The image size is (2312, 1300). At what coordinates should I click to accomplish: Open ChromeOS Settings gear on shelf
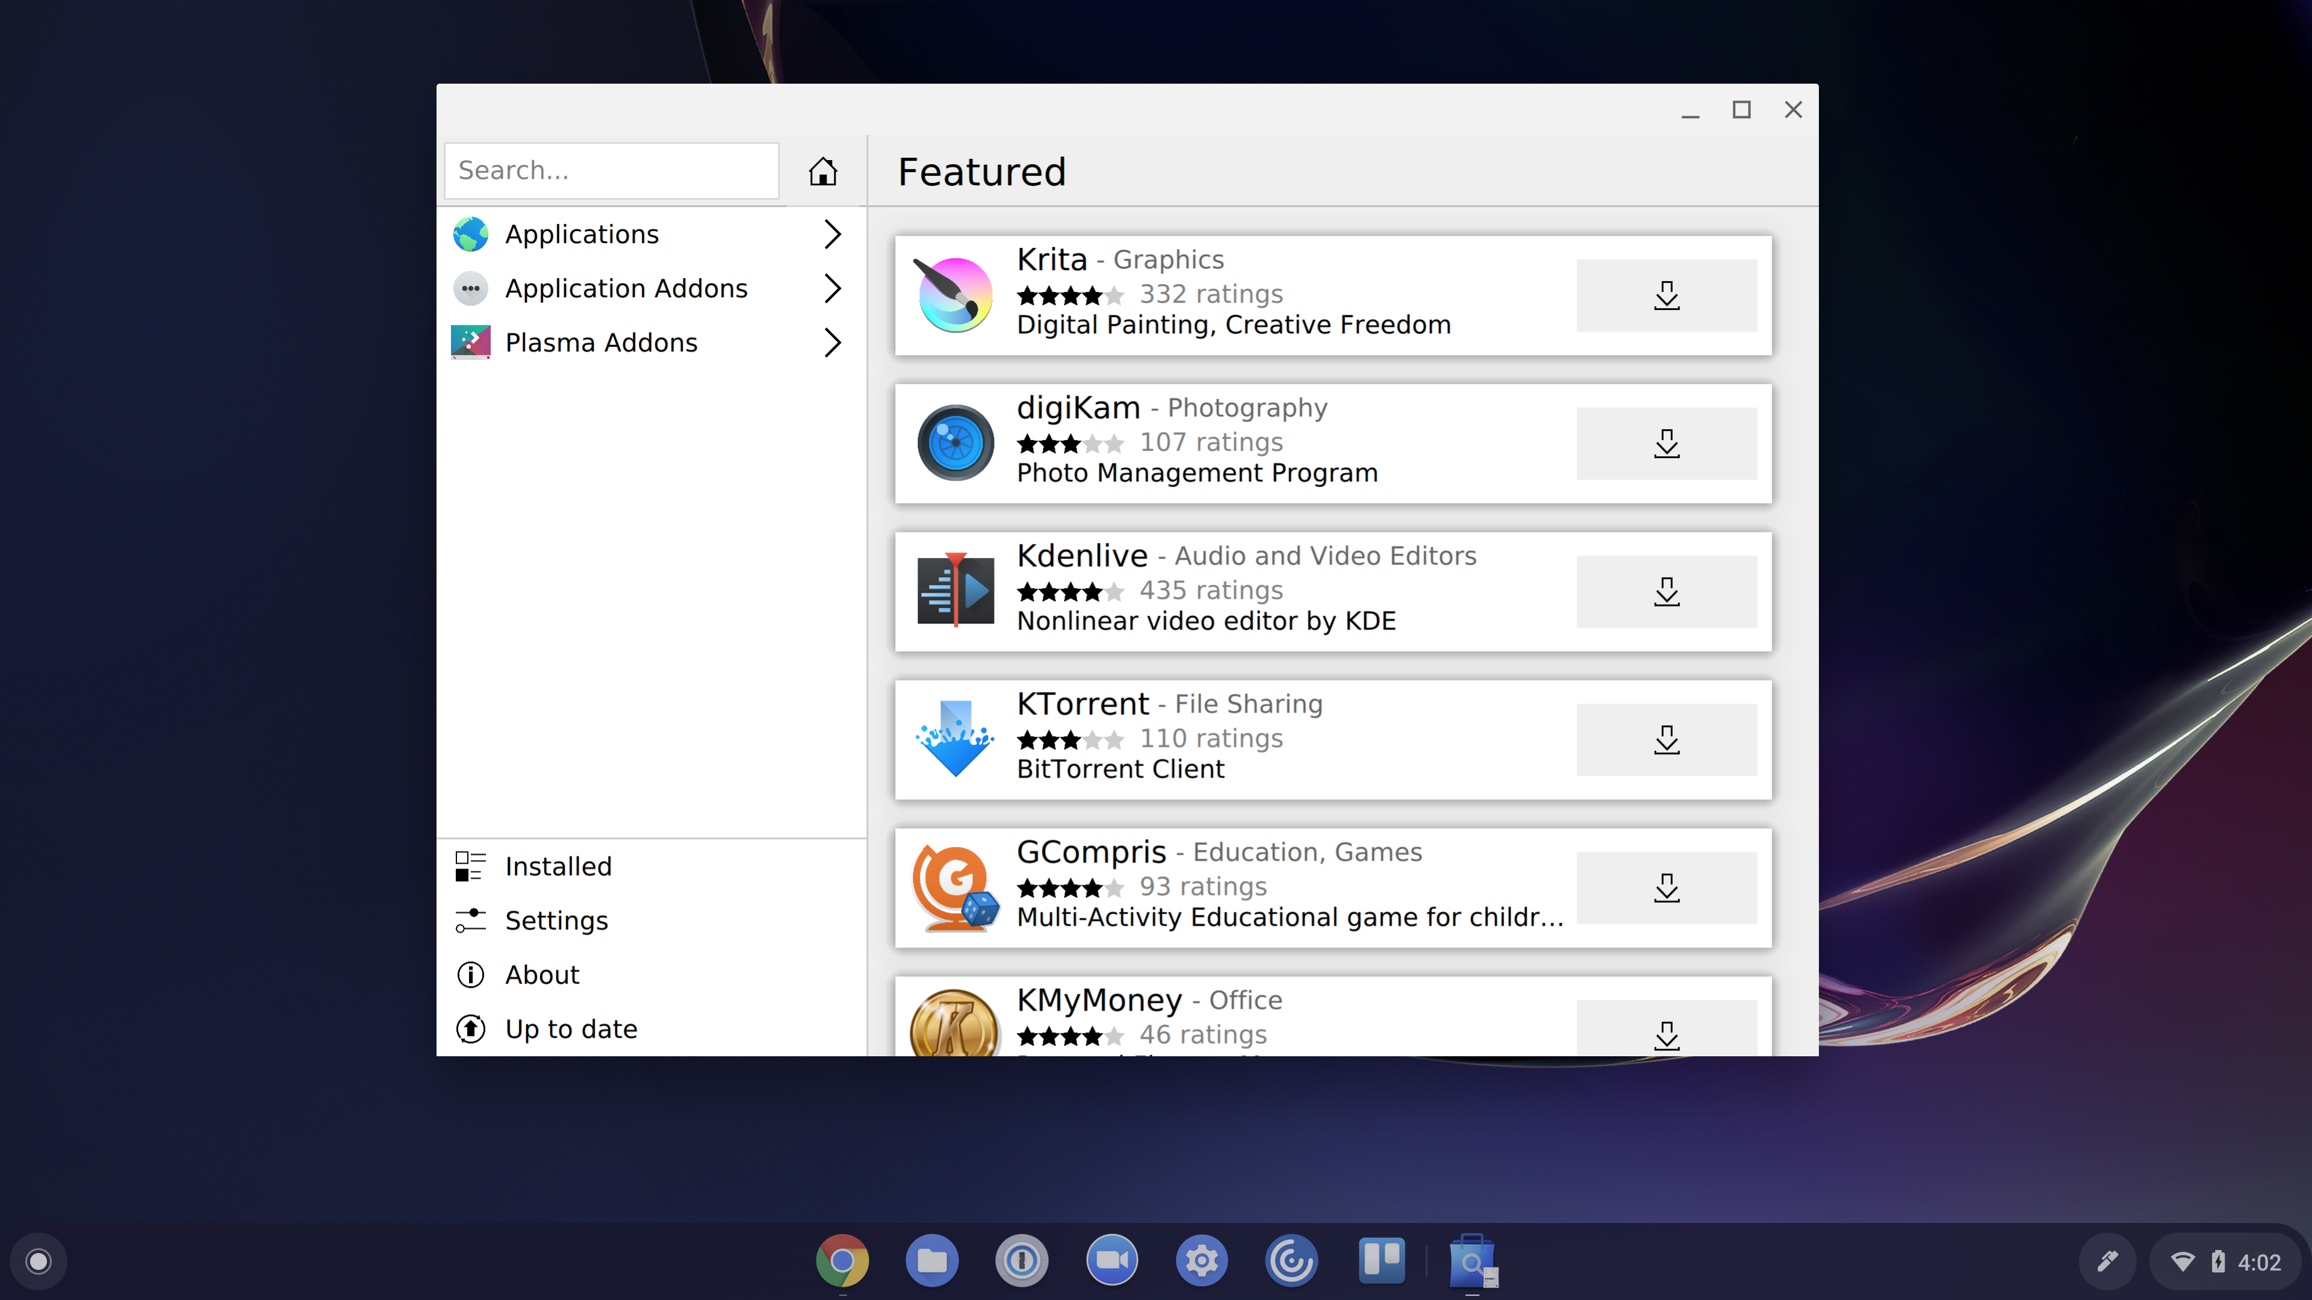1201,1261
